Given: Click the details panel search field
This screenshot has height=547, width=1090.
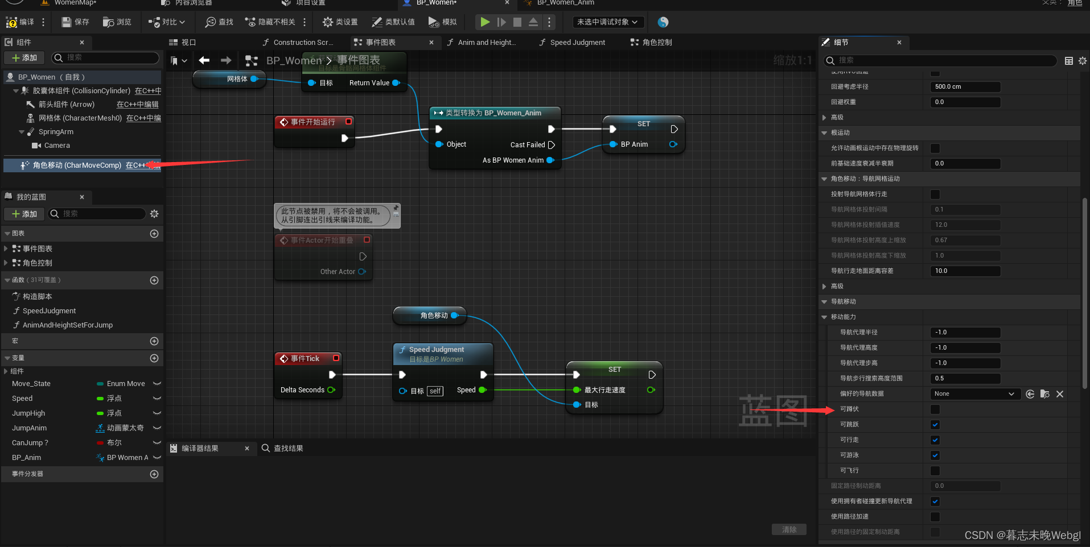Looking at the screenshot, I should pos(940,60).
